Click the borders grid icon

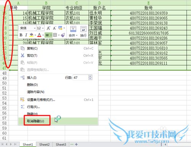coord(55,35)
